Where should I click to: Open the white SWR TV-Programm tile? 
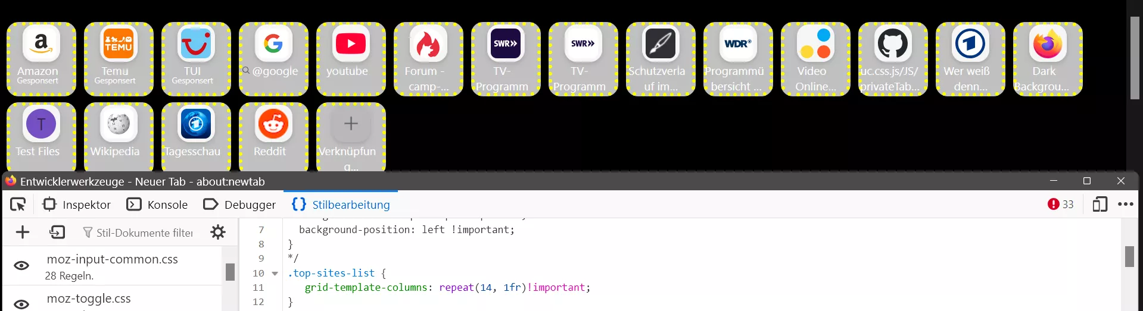pos(583,59)
